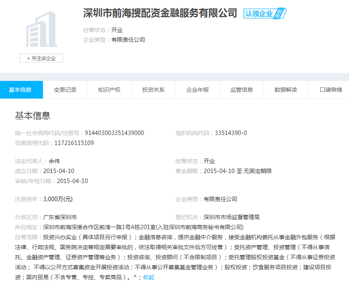
Task: Go to the 知识产权 tab
Action: tap(109, 90)
